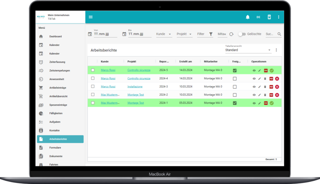Click the refresh icon beside the Mitarbeiter filter
The width and height of the screenshot is (320, 184).
pos(231,34)
